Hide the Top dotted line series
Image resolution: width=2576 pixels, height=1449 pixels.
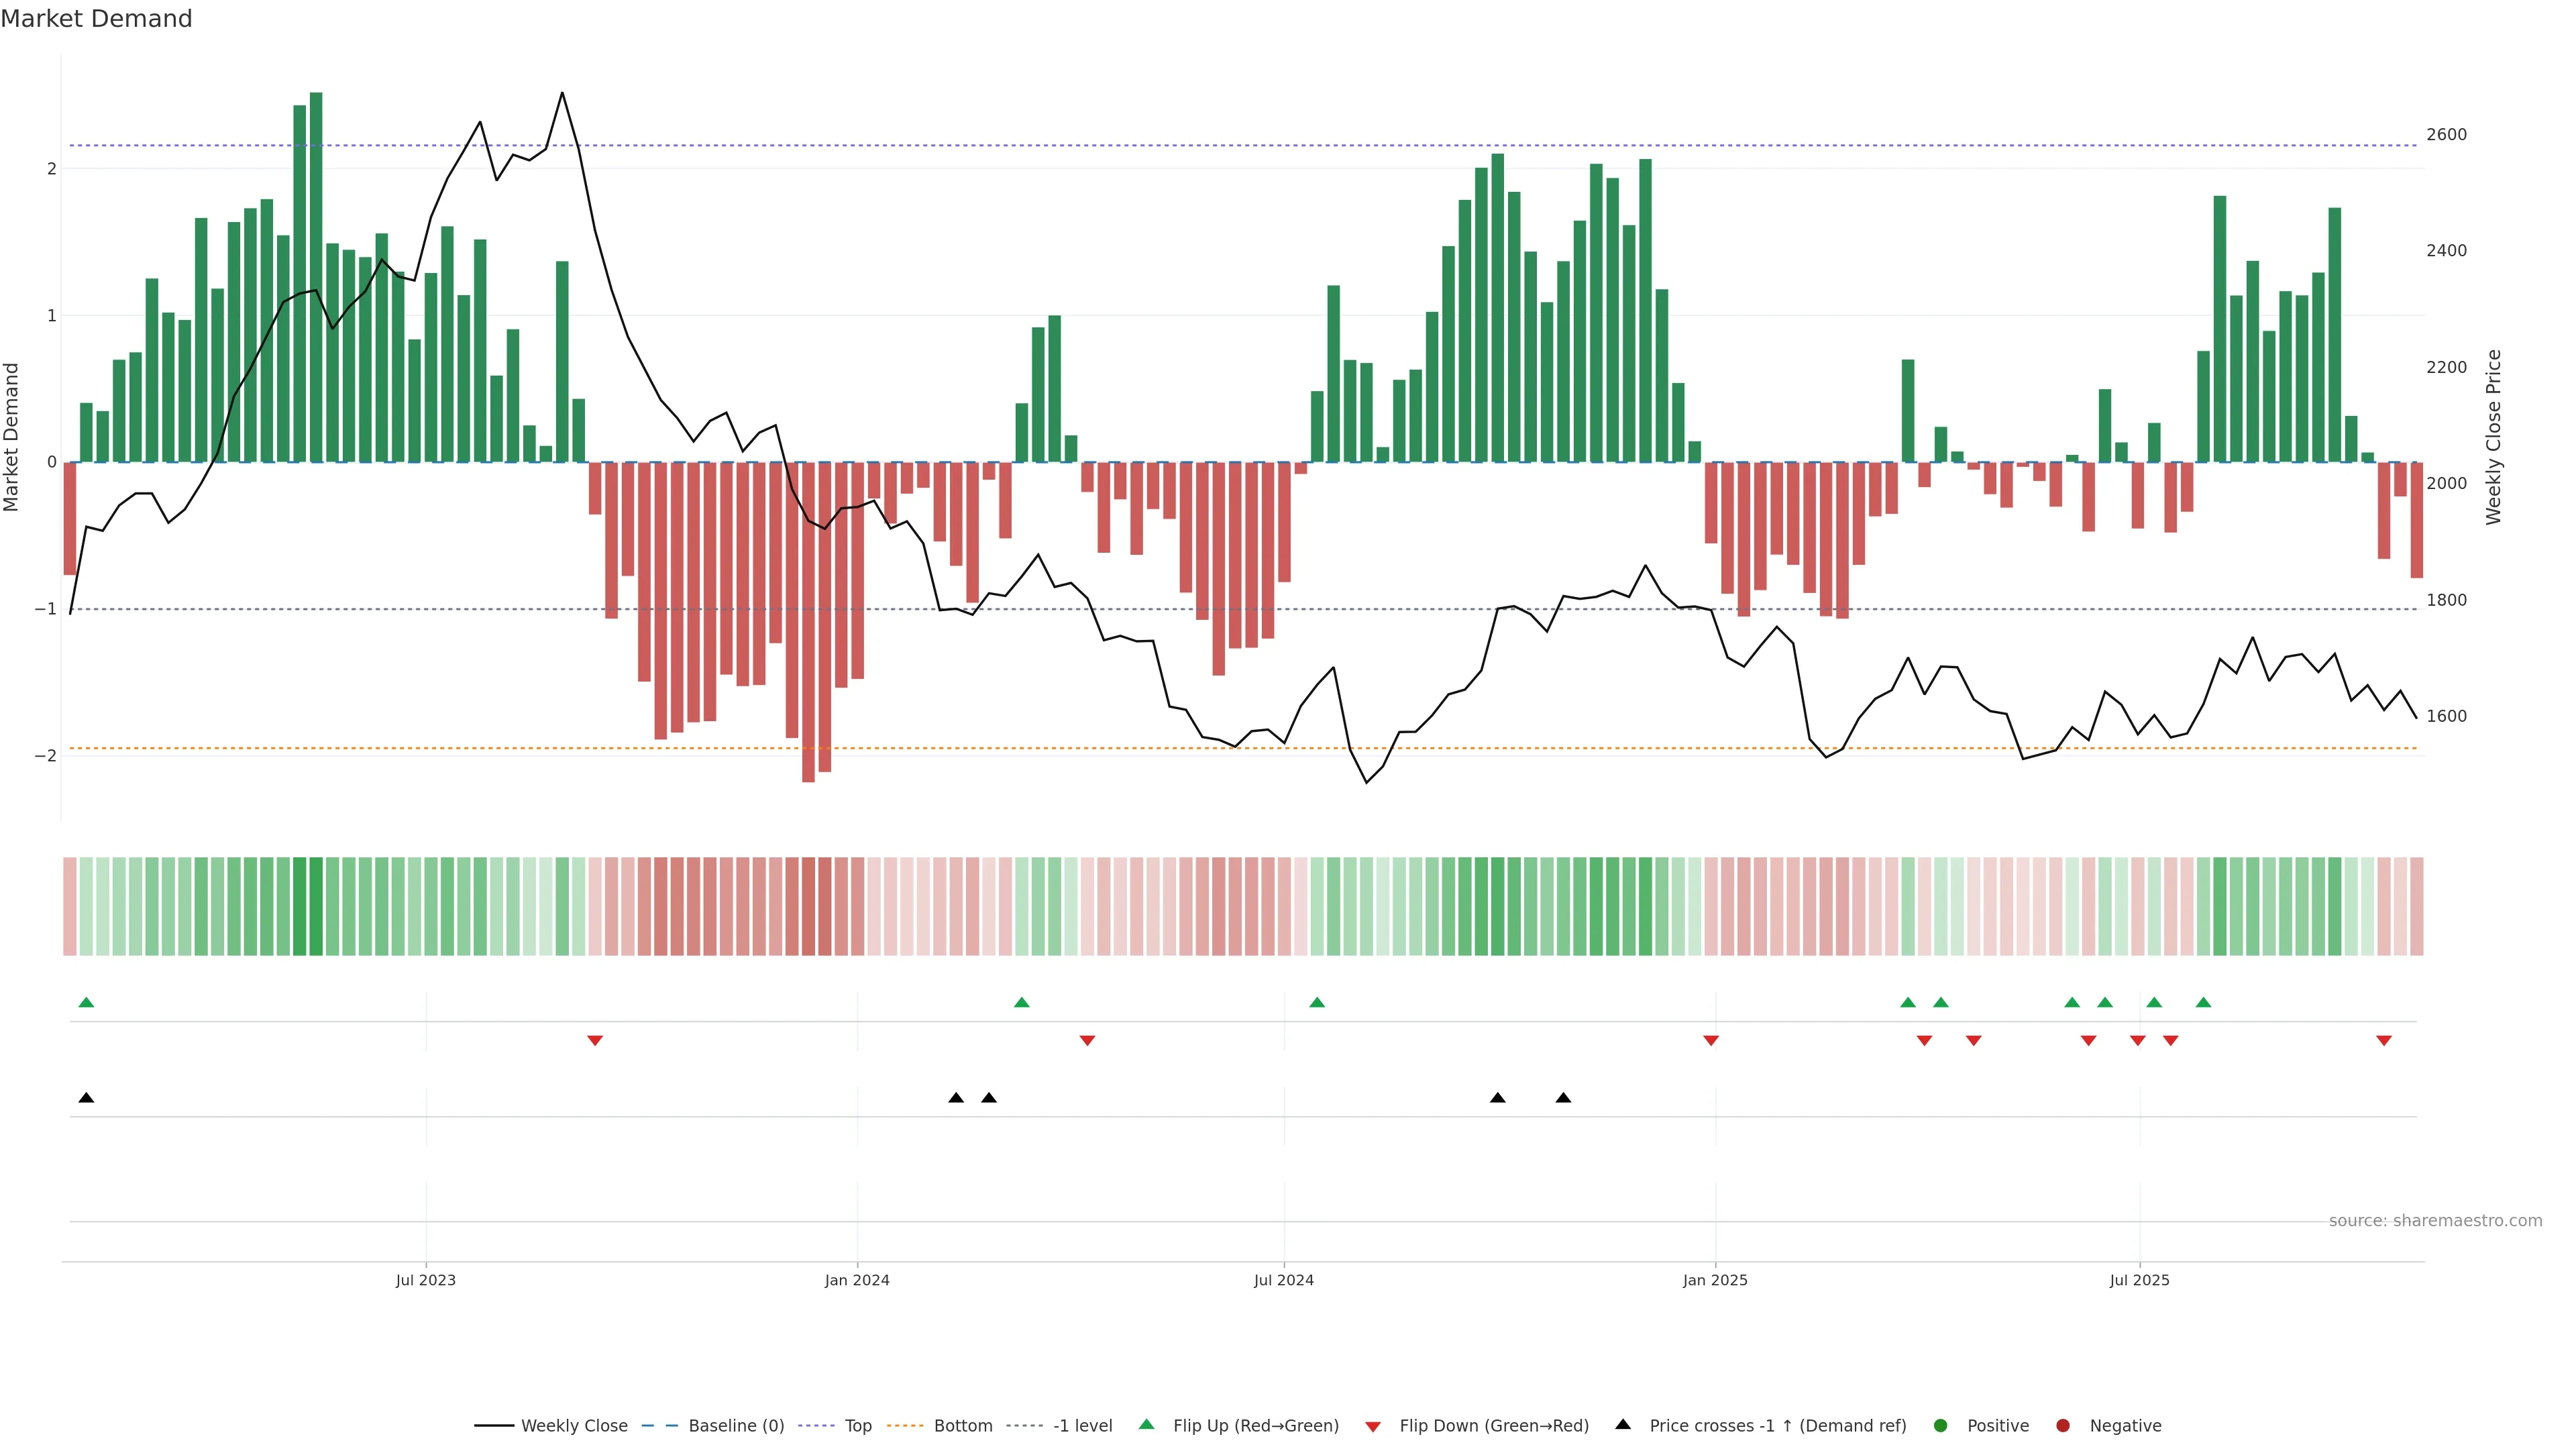pyautogui.click(x=857, y=1425)
